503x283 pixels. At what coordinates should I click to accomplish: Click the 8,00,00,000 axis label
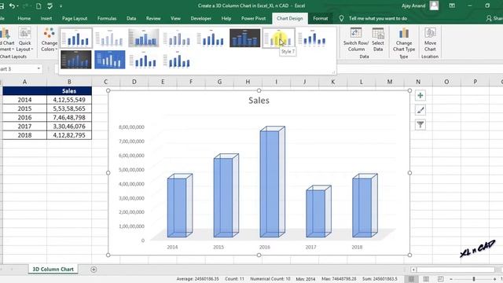tap(131, 127)
